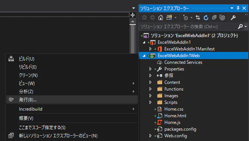The image size is (249, 141).
Task: Choose 新しいソリューション エクスプローラーのビュー(N)
Action: (72, 135)
